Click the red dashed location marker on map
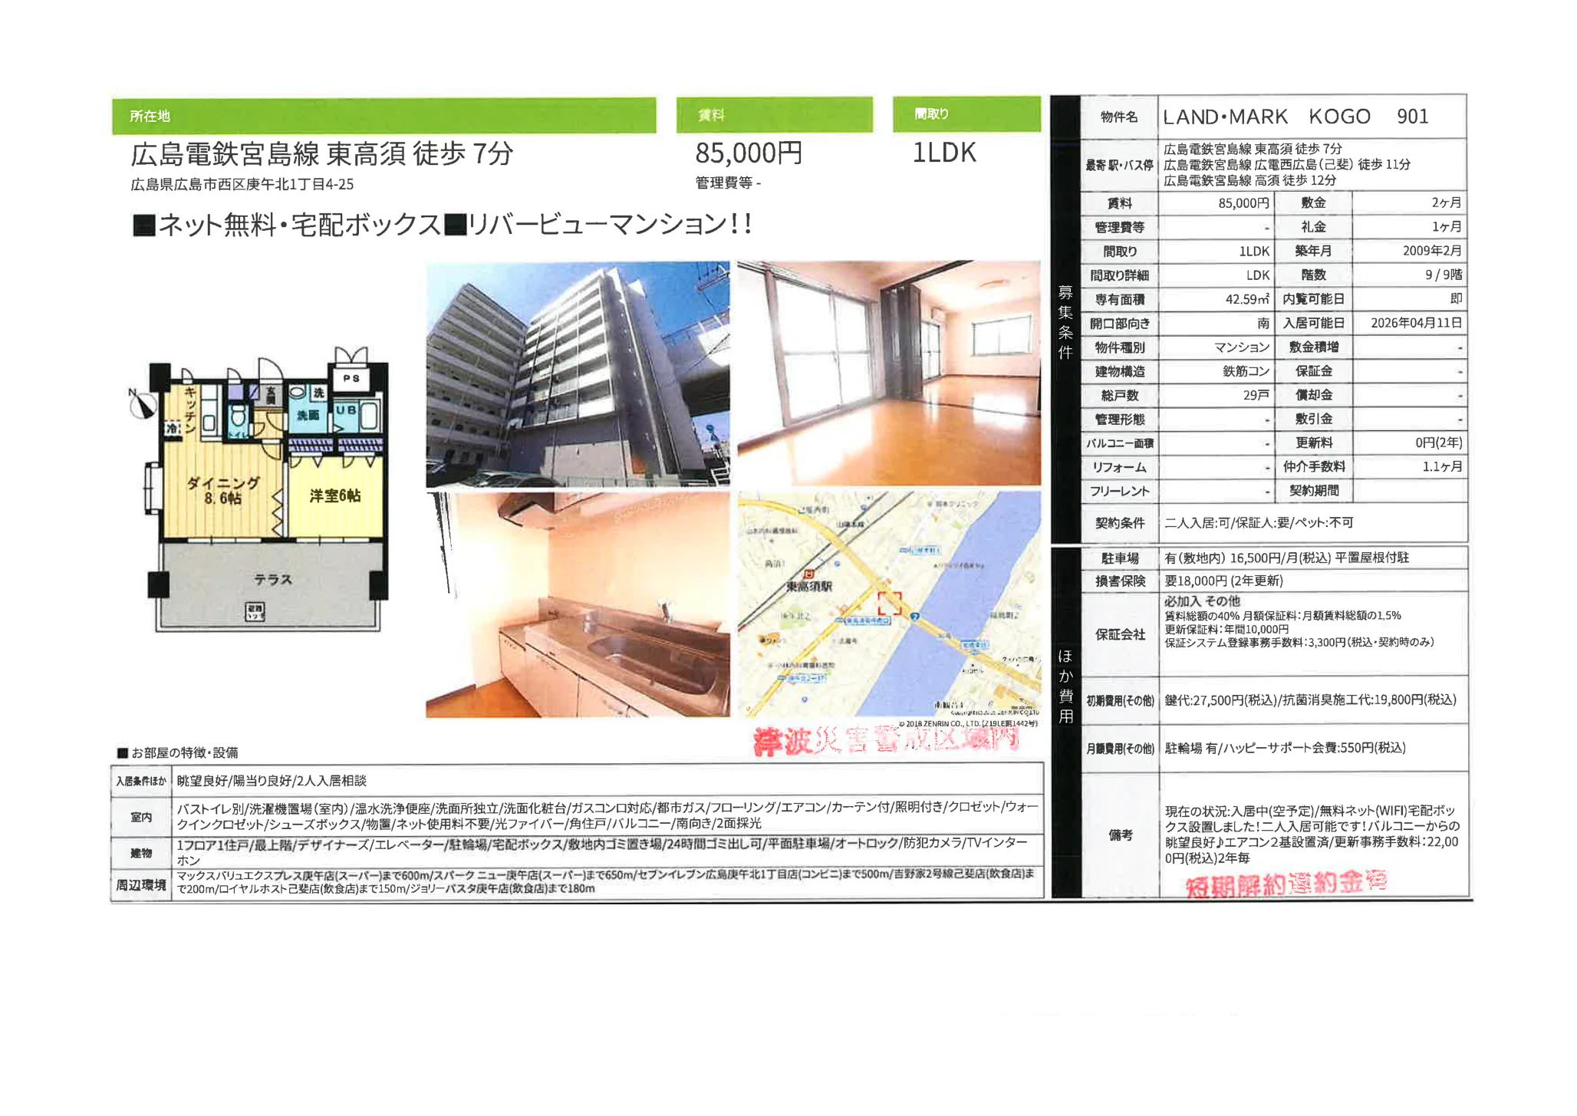The image size is (1577, 1116). pos(890,602)
